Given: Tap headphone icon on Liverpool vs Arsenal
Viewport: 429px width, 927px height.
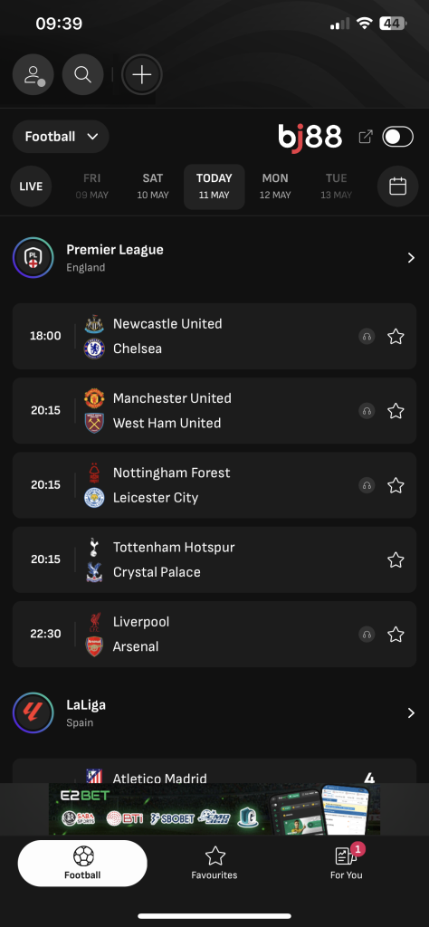Looking at the screenshot, I should [x=367, y=635].
